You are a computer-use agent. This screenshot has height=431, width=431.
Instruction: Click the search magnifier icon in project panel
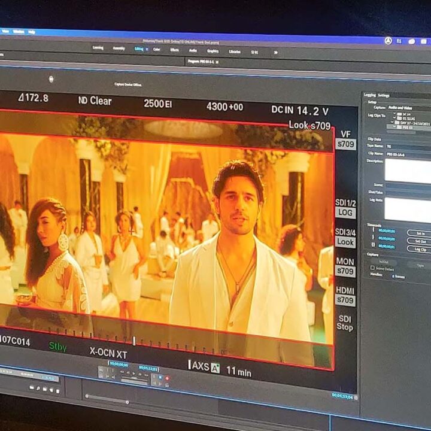(x=38, y=388)
